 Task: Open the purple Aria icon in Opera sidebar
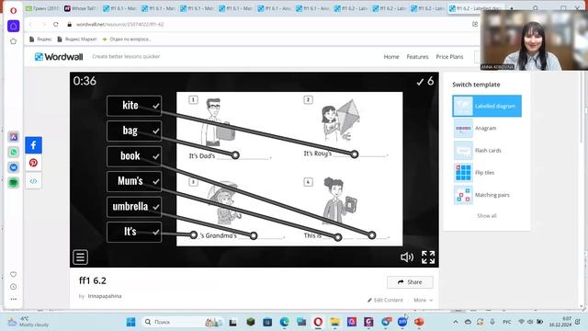click(x=14, y=137)
